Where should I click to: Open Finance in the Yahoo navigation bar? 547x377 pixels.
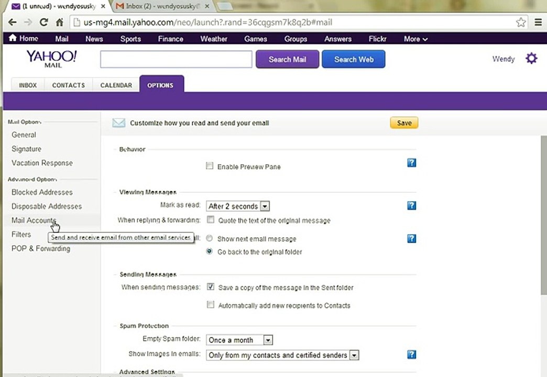click(171, 39)
